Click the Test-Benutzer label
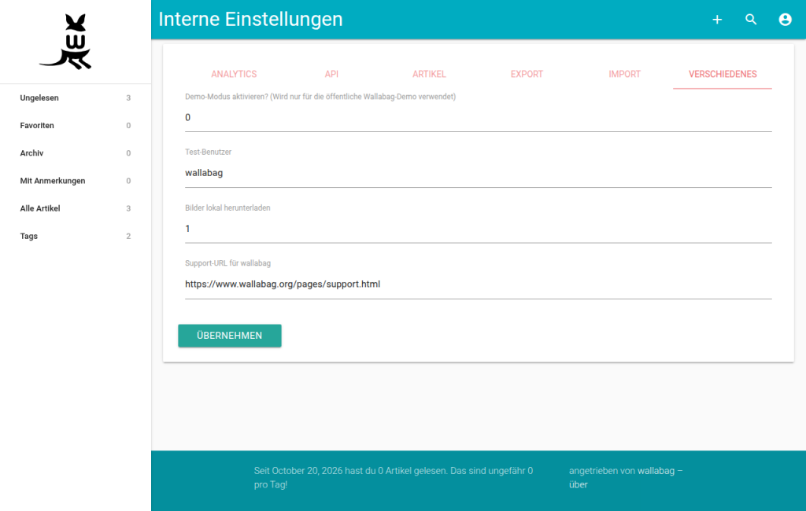The height and width of the screenshot is (511, 806). tap(208, 152)
